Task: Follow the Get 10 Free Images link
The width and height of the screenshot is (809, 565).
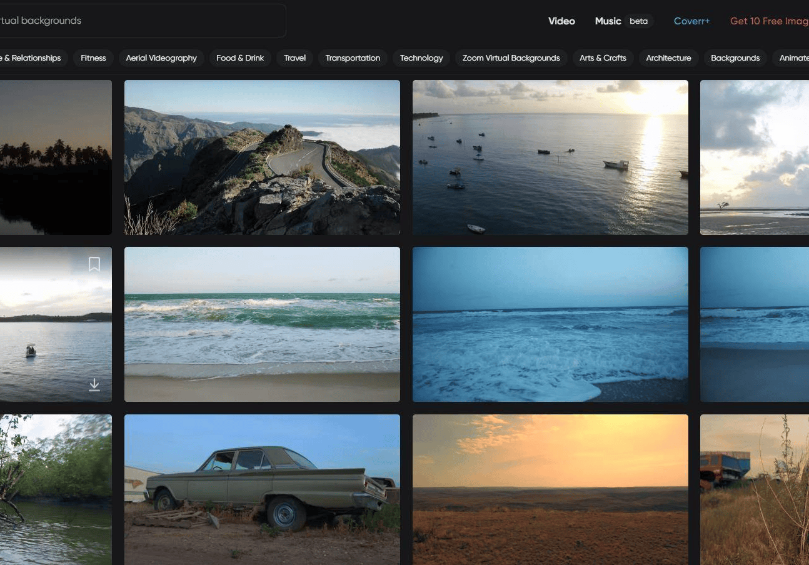Action: [x=770, y=21]
